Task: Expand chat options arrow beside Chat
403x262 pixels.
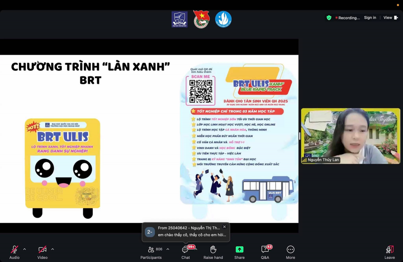Action: [x=196, y=249]
